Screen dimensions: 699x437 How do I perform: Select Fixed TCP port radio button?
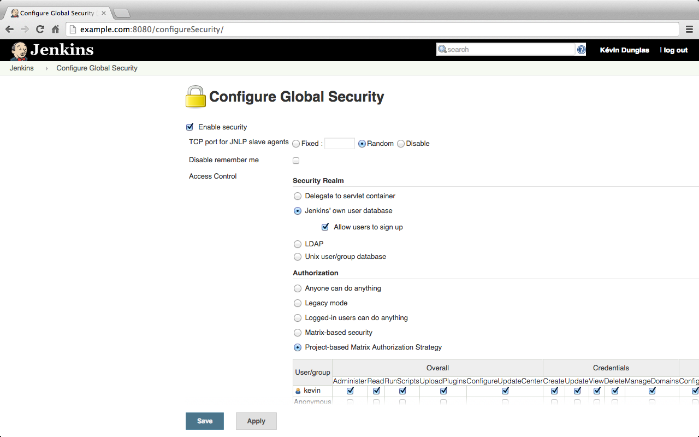point(296,144)
